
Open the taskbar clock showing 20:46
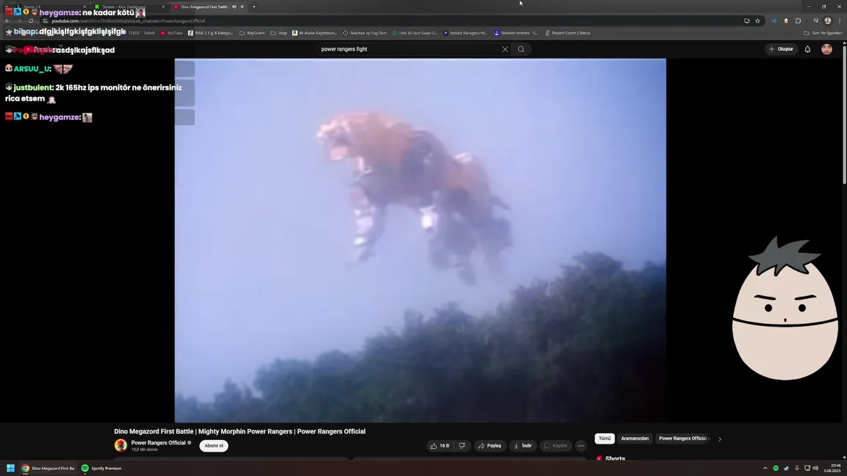pyautogui.click(x=833, y=468)
